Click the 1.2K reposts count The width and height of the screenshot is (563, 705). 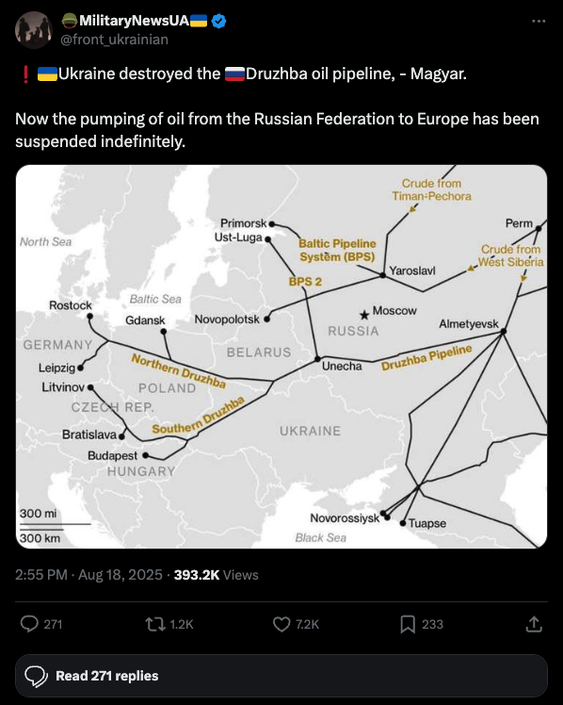click(x=182, y=624)
